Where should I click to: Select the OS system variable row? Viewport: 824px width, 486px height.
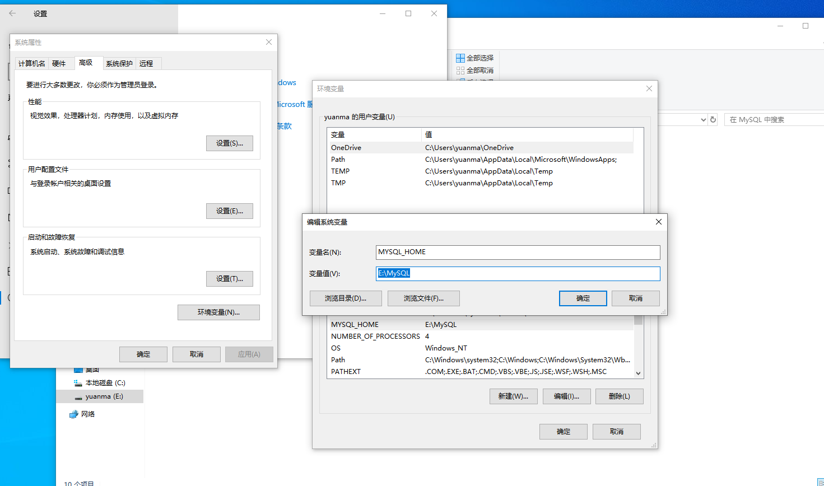pos(480,348)
